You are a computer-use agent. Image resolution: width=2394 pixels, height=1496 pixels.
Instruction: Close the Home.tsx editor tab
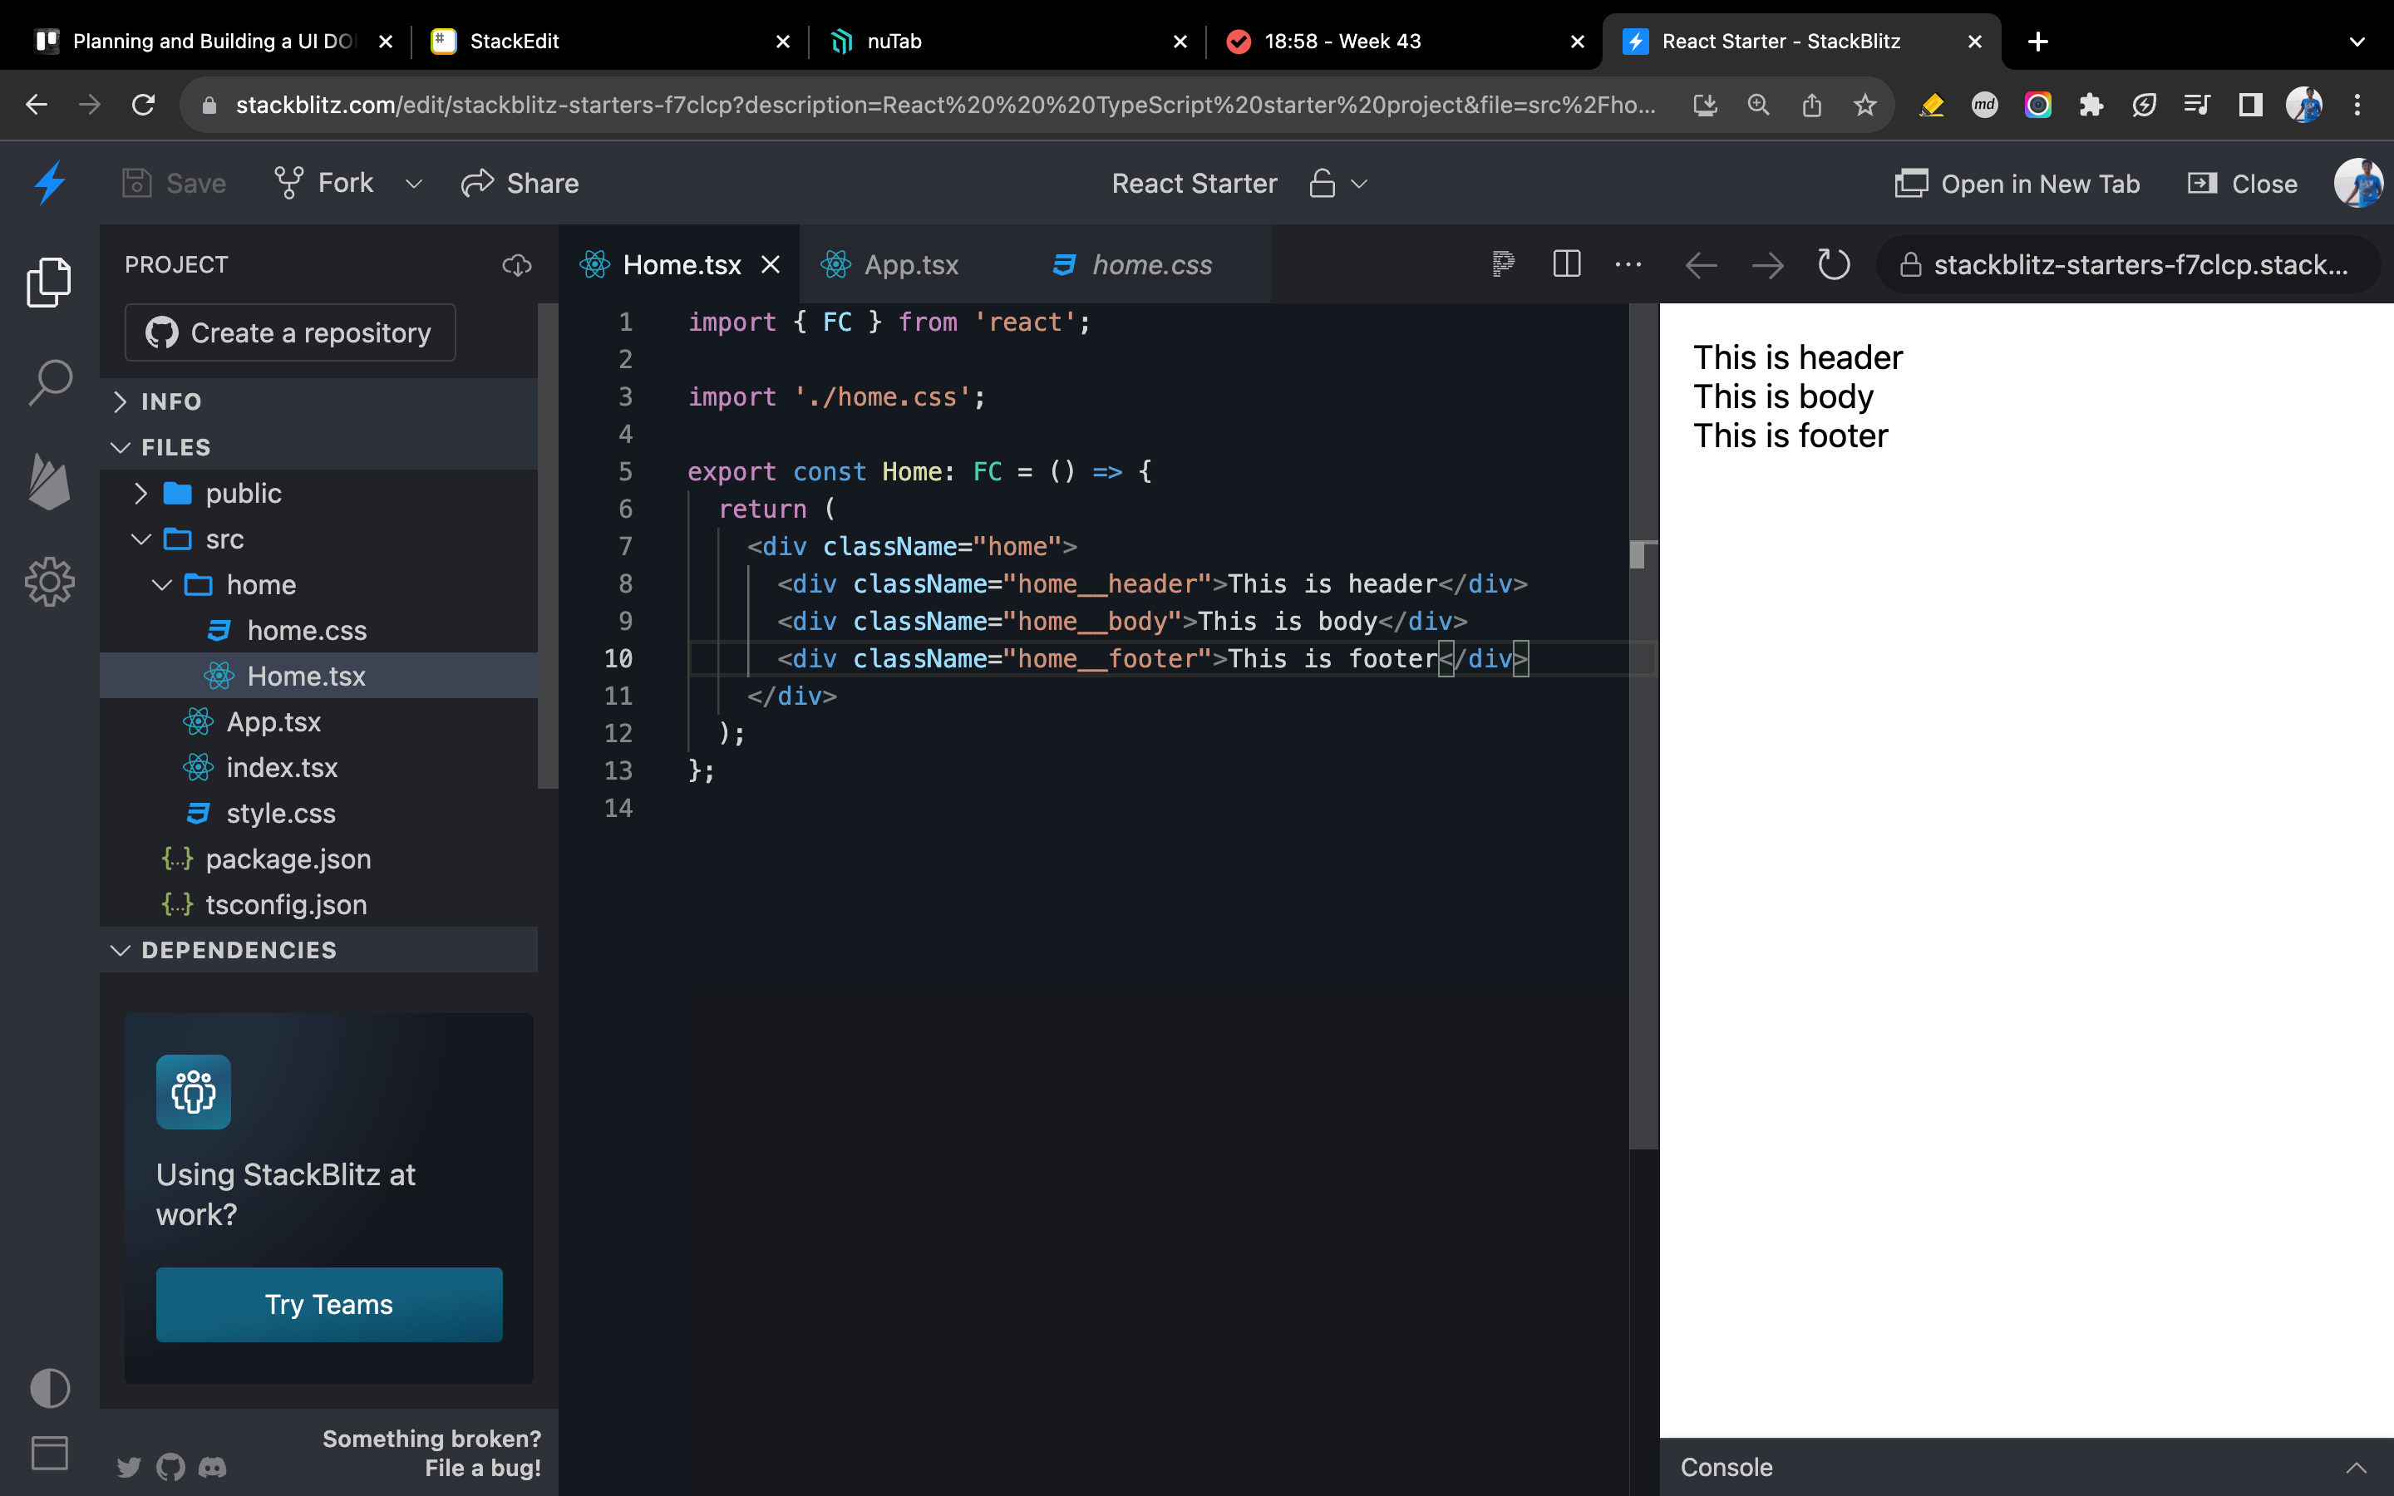(x=771, y=264)
